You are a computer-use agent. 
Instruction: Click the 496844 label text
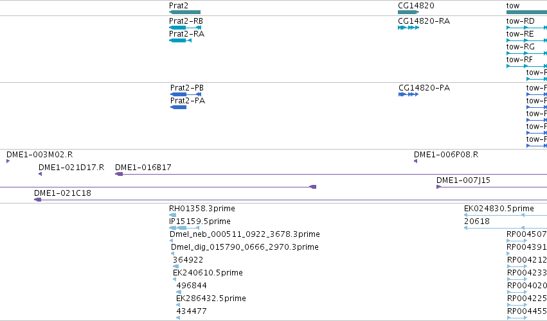point(191,286)
